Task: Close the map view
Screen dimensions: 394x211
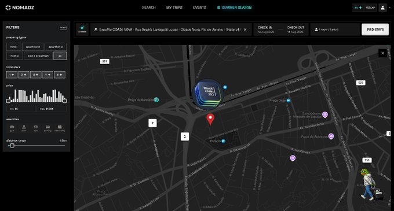Action: click(x=382, y=53)
